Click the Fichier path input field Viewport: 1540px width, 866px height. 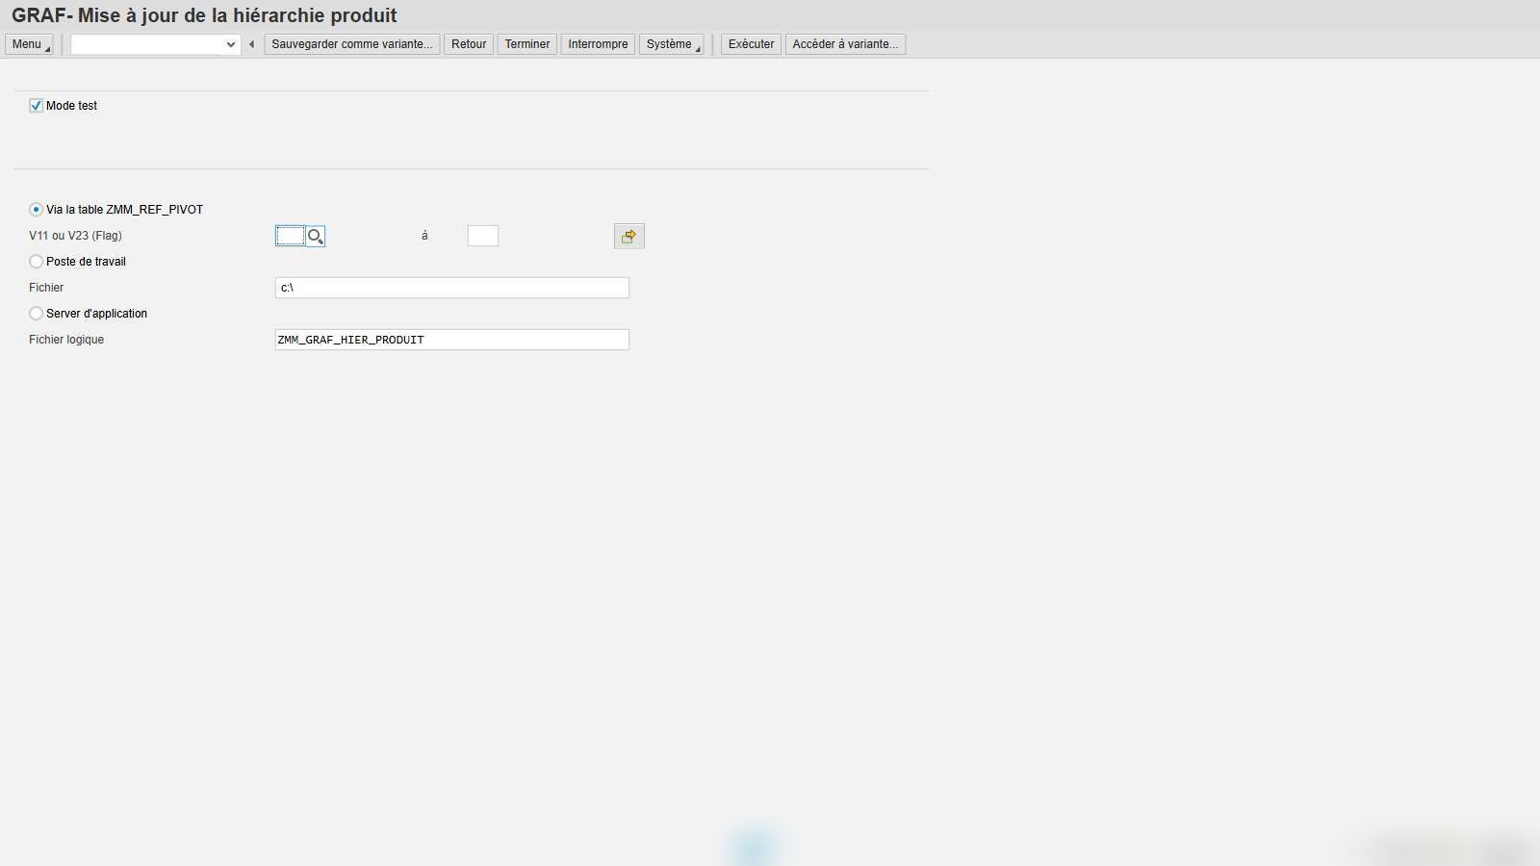pyautogui.click(x=452, y=288)
